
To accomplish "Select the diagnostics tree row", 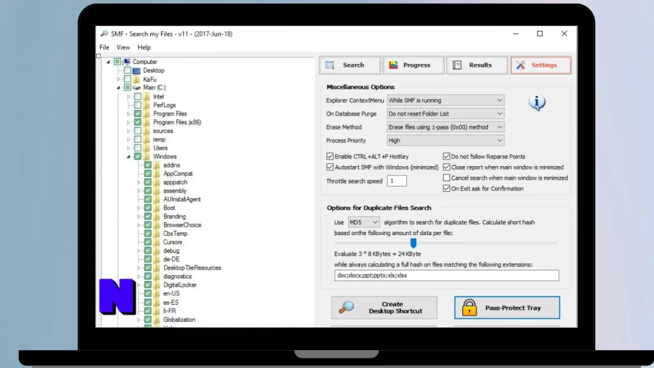I will point(178,276).
